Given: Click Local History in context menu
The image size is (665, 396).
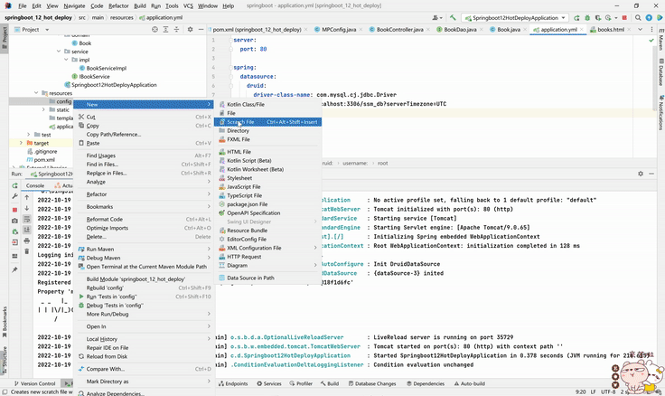Looking at the screenshot, I should point(144,339).
